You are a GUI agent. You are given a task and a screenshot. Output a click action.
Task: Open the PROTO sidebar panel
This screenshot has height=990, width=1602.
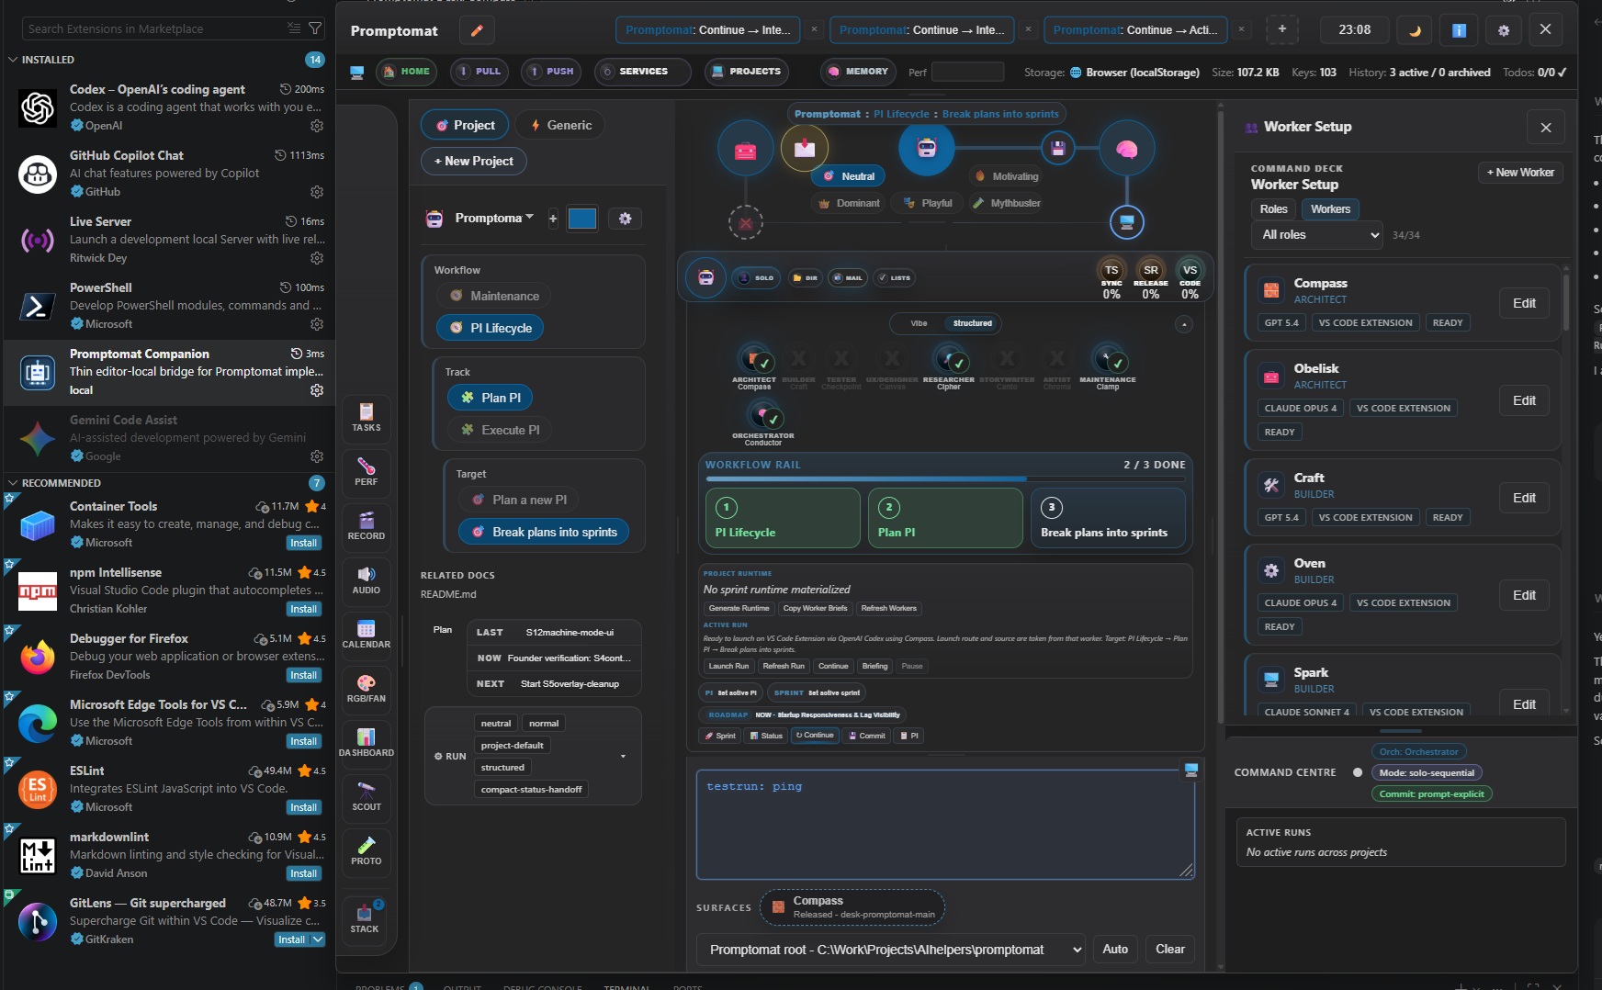[x=366, y=851]
